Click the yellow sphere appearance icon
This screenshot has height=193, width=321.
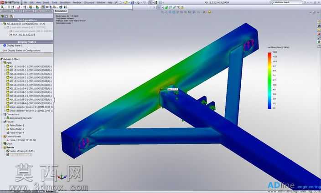[209, 12]
